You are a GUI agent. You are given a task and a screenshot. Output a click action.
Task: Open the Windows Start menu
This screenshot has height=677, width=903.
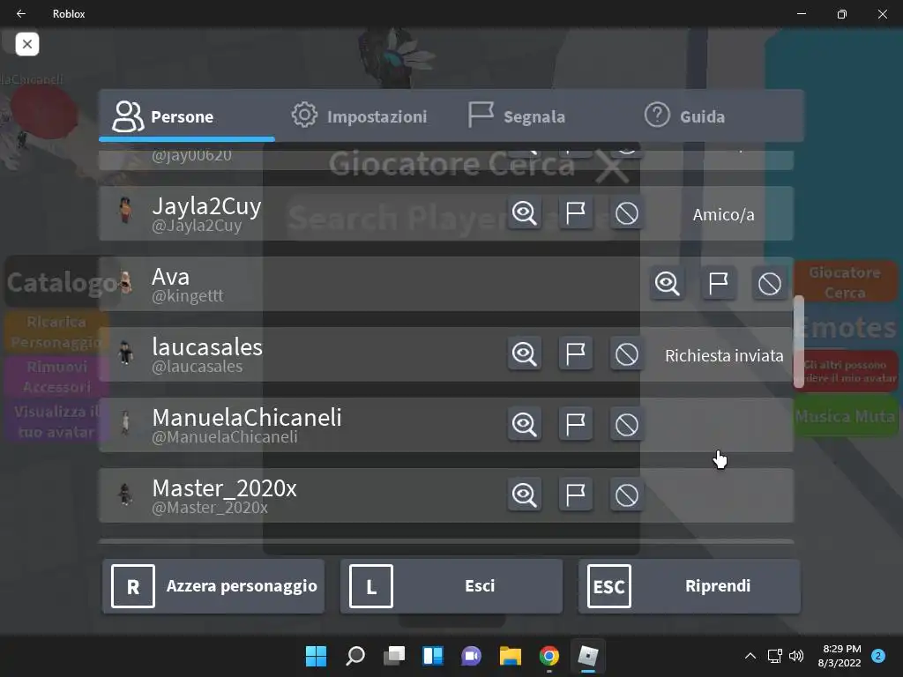coord(316,656)
